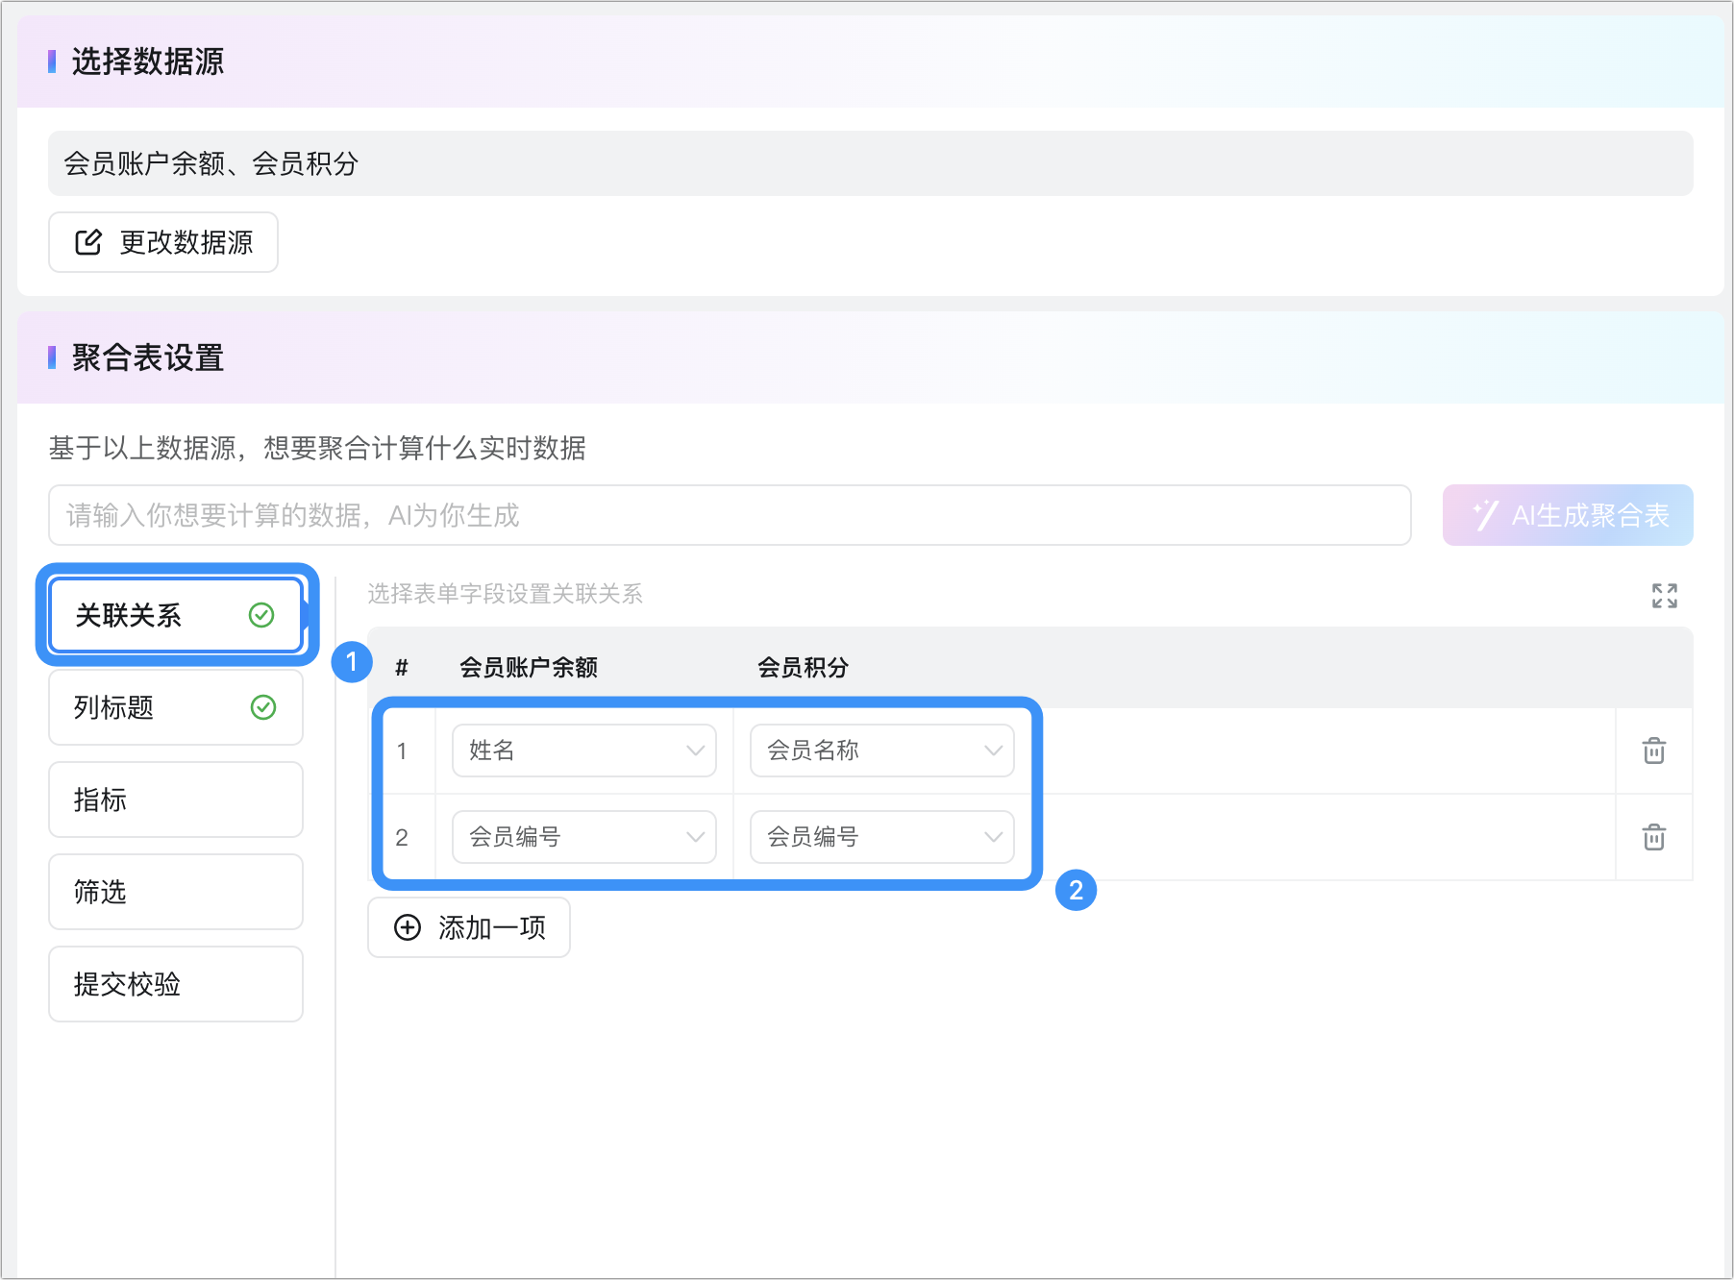Click the plus icon in 添加一项 button
The image size is (1734, 1280).
408,927
